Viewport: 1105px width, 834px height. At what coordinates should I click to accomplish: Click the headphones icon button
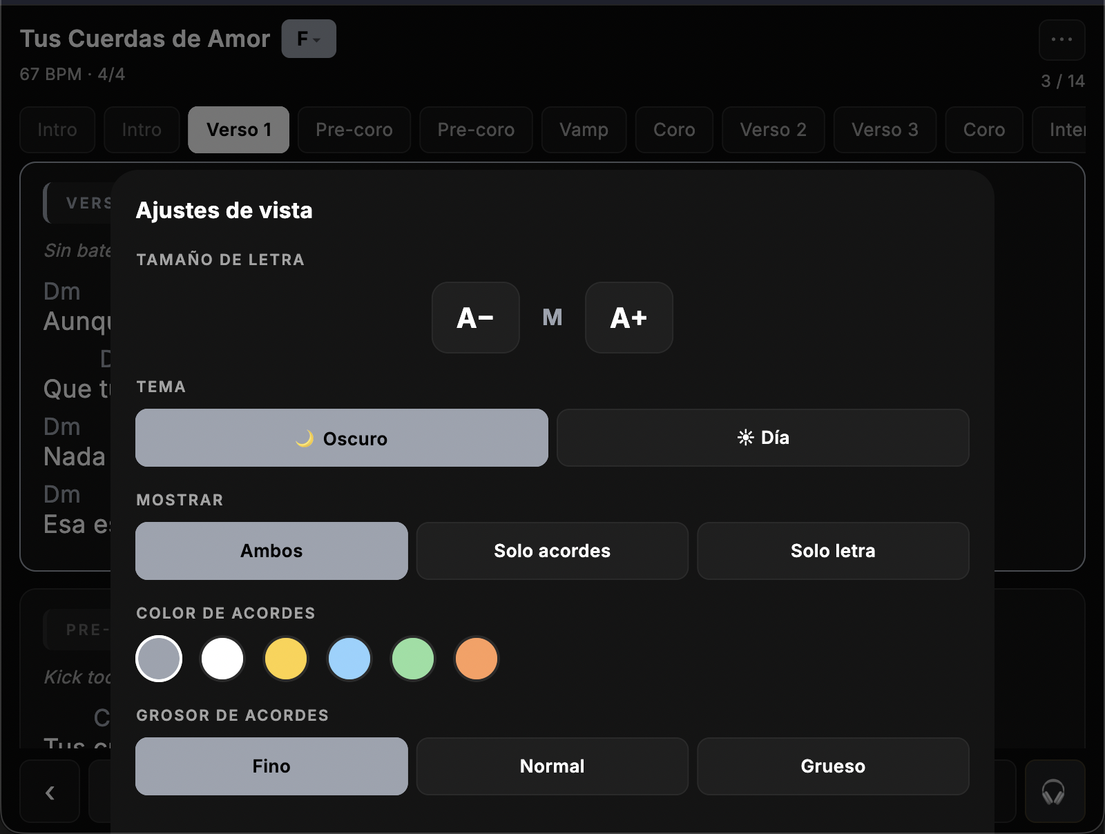click(x=1055, y=791)
